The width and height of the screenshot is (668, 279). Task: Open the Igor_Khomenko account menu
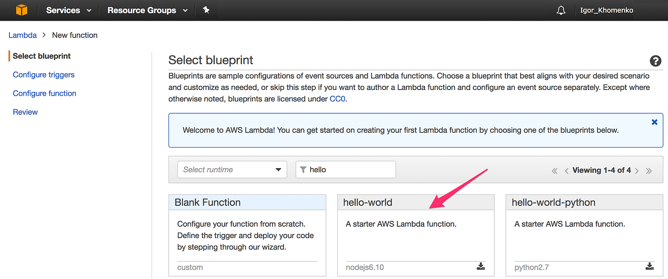pos(606,10)
